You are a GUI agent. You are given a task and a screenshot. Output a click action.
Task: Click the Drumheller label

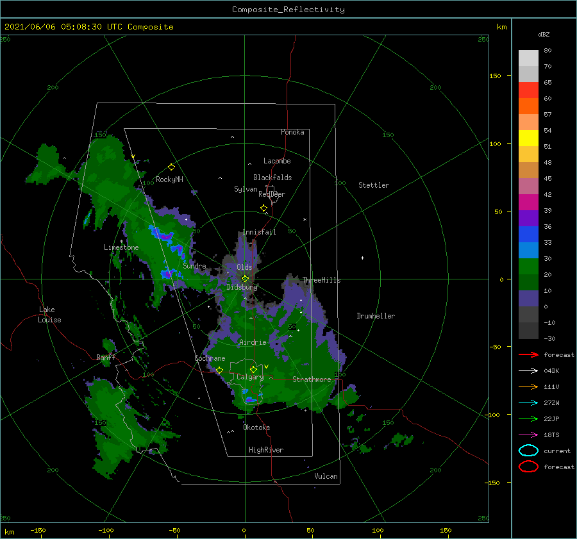pos(376,316)
